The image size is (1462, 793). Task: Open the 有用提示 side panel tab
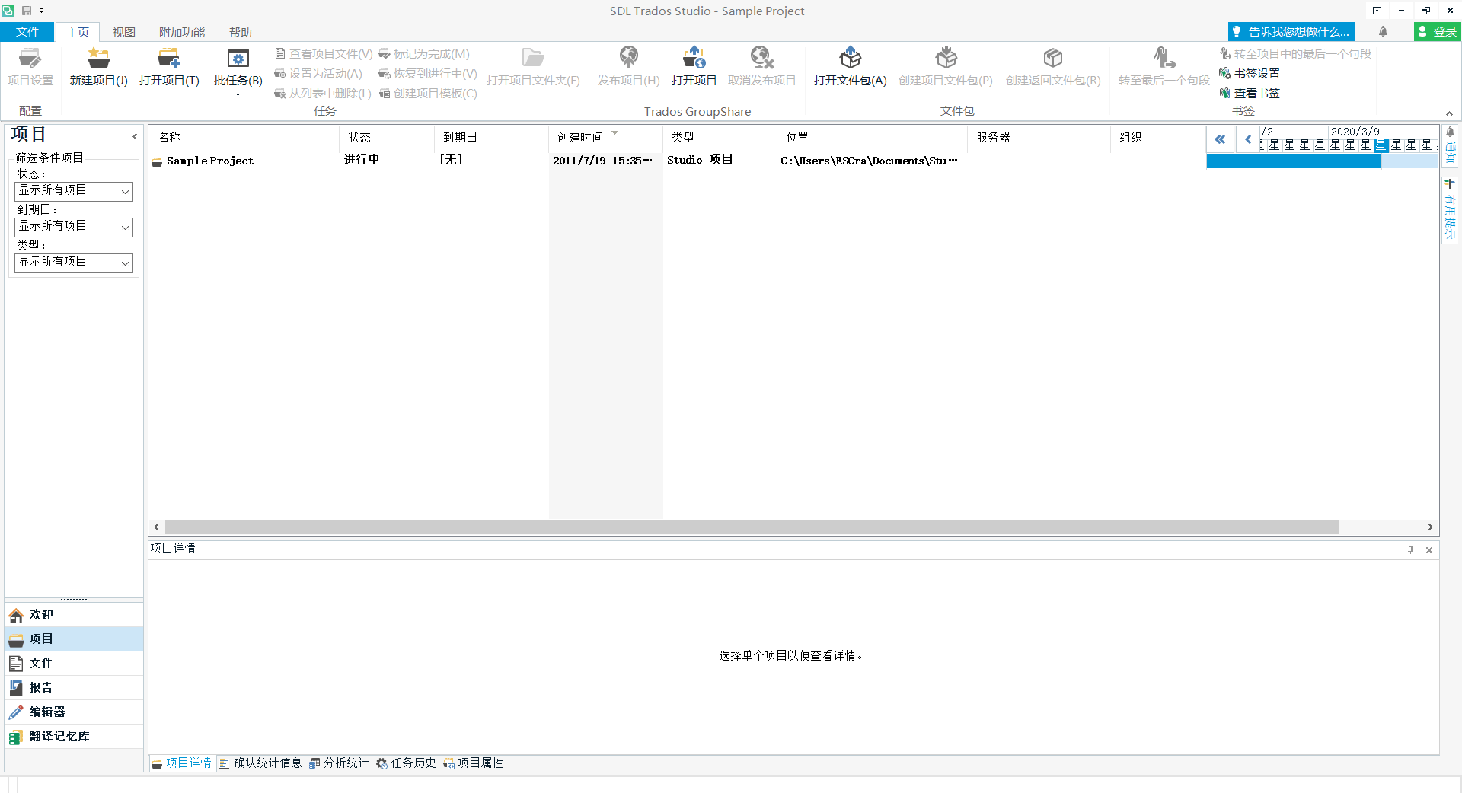point(1450,209)
